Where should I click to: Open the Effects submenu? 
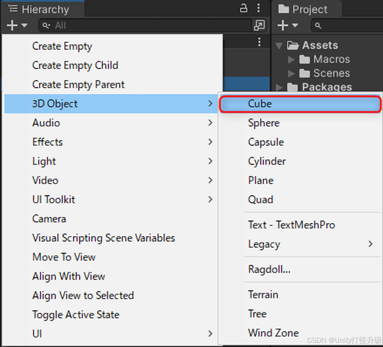111,142
